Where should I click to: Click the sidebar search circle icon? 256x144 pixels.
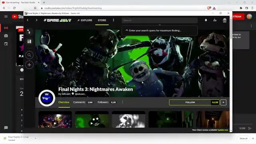(x=29, y=55)
